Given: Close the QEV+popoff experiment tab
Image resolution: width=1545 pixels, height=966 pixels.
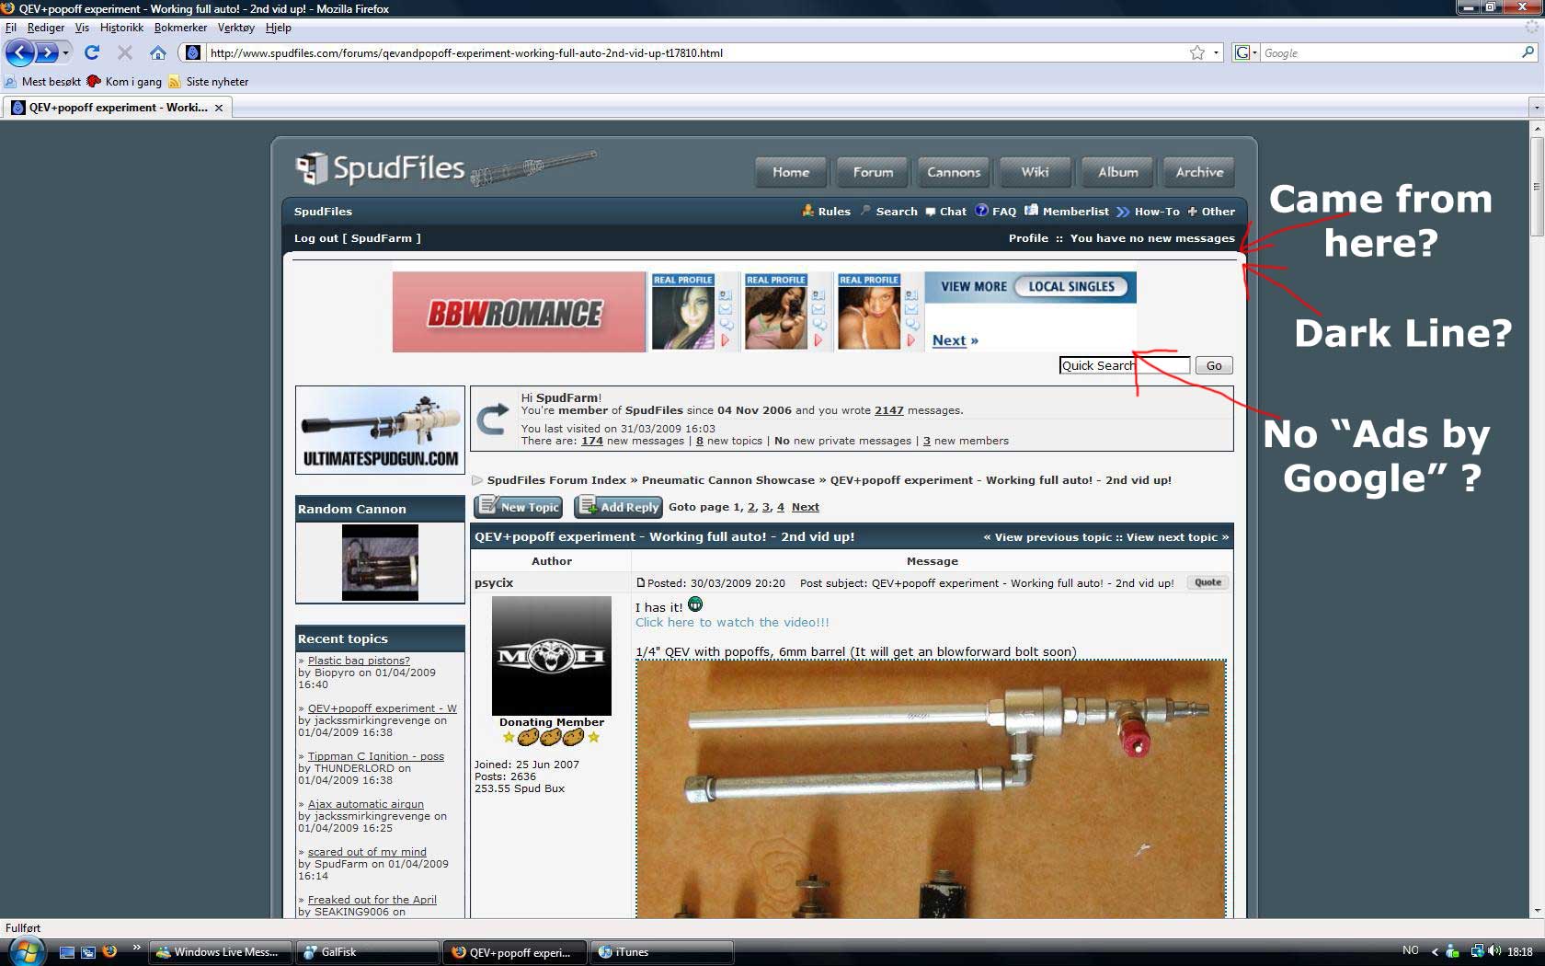Looking at the screenshot, I should [219, 108].
